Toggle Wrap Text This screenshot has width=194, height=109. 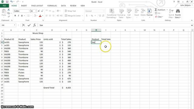70,11
